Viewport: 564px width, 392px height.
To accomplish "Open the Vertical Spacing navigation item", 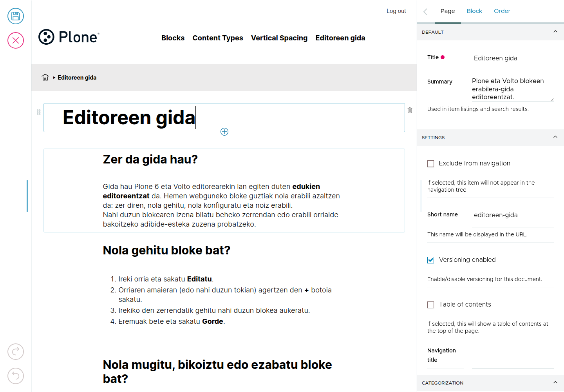I will tap(279, 38).
